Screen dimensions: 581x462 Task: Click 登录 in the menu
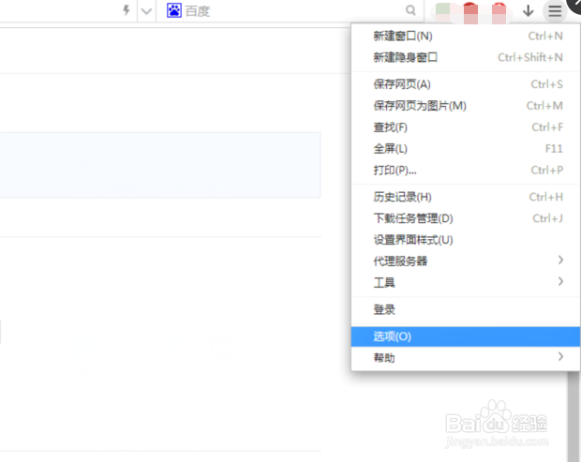click(x=466, y=309)
